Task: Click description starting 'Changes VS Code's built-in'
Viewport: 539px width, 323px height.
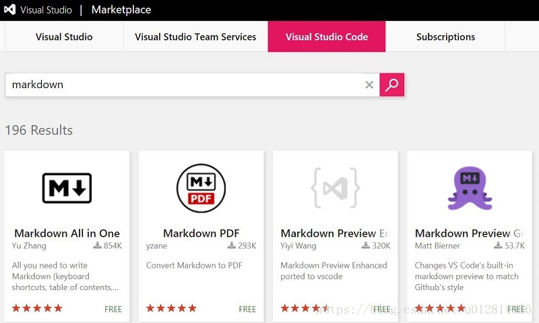Action: tap(466, 277)
